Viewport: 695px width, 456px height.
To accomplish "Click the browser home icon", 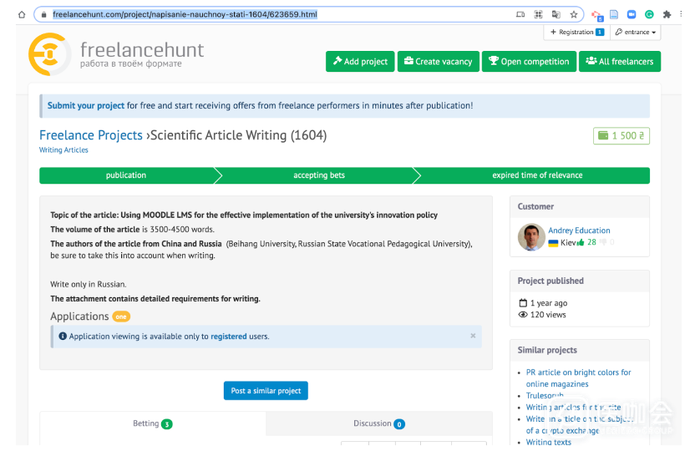I will tap(22, 14).
